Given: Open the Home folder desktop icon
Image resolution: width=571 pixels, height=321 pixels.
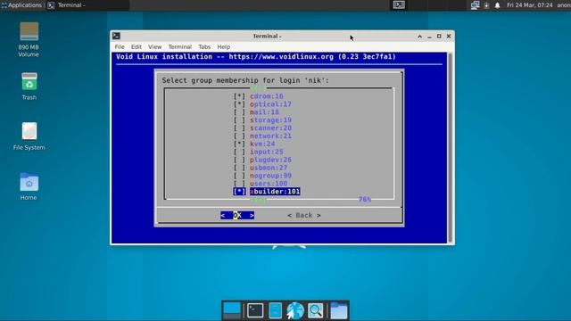Looking at the screenshot, I should [x=29, y=186].
